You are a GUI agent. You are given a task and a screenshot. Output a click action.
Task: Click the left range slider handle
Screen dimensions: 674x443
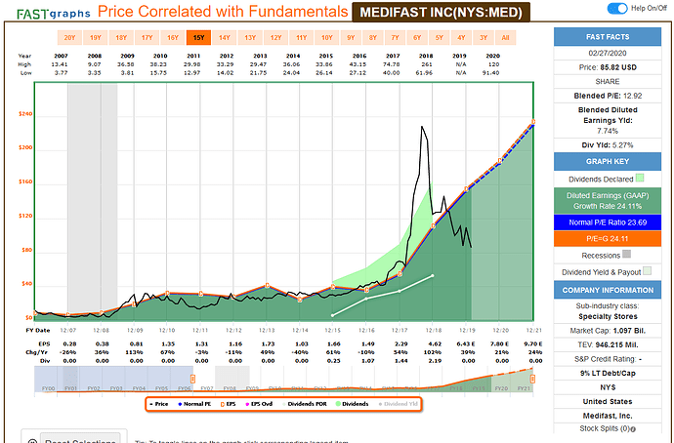(193, 379)
